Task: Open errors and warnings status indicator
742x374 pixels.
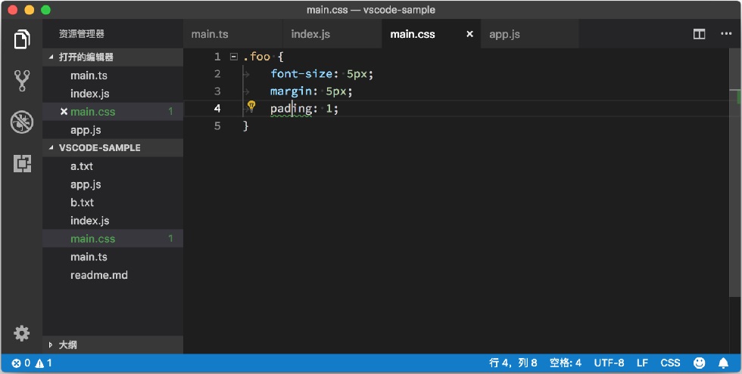Action: 32,363
